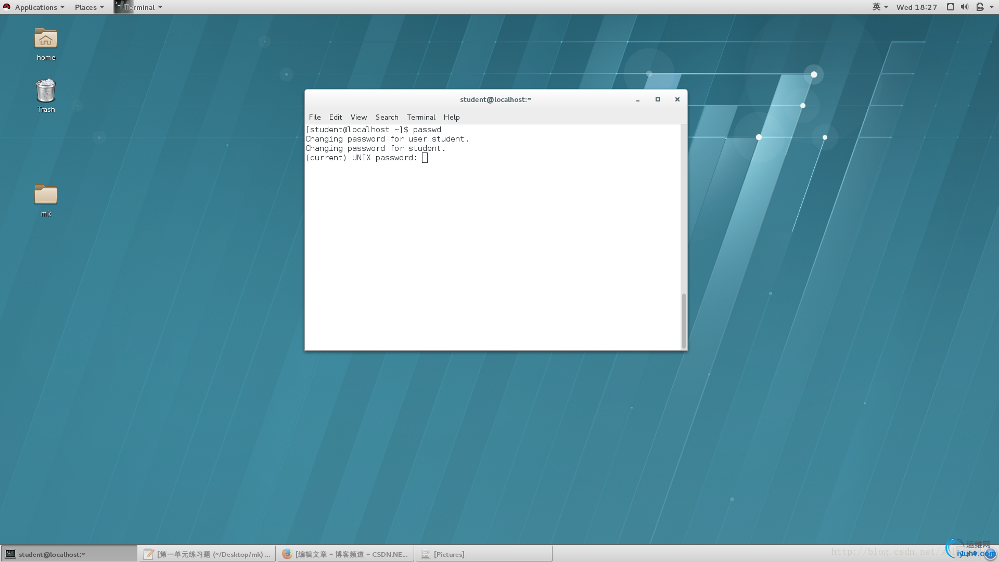
Task: Switch to 第一单元练习题 editor taskbar window
Action: pos(207,554)
